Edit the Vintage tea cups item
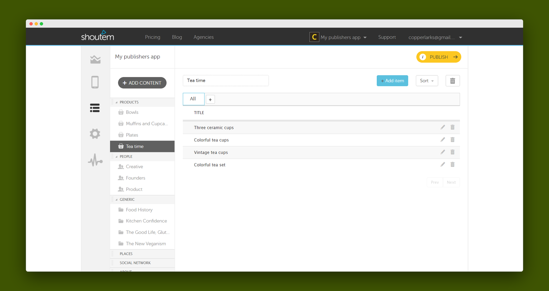This screenshot has width=549, height=291. (443, 152)
